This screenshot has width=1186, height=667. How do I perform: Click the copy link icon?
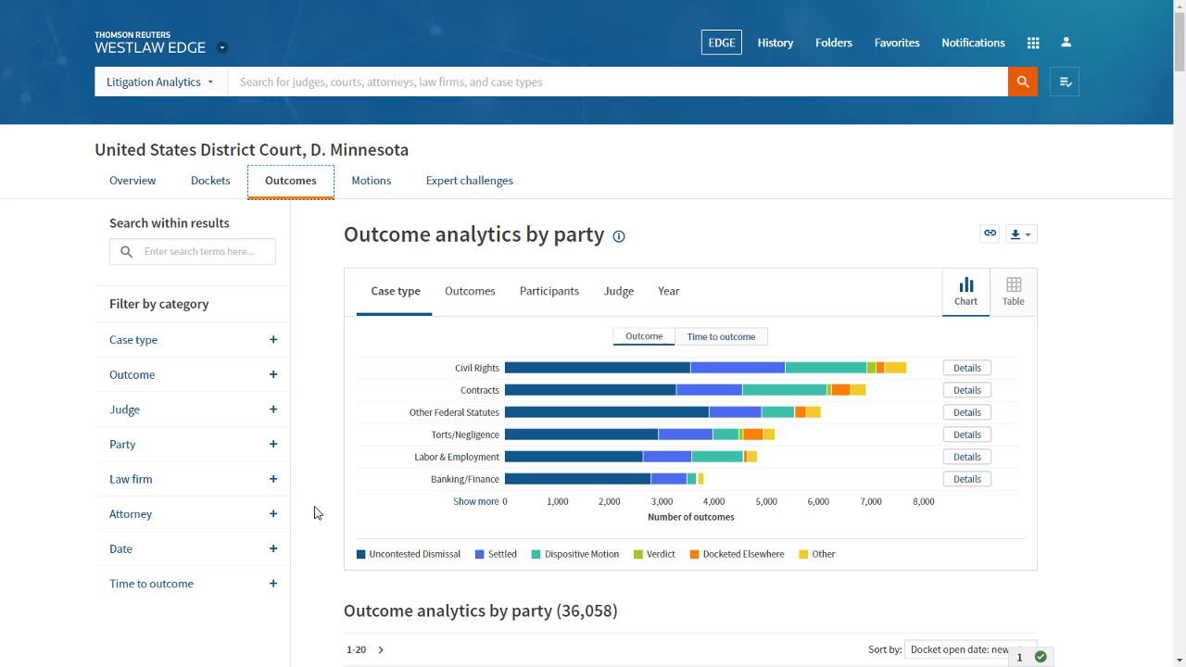coord(990,233)
